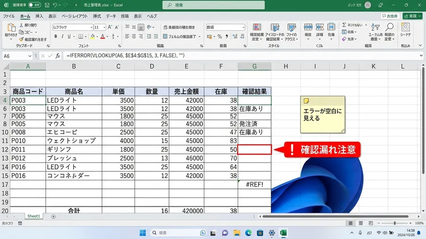Collapse the ribbon using the lower-right chevron
Screen dimensions: 426x239
coord(420,45)
